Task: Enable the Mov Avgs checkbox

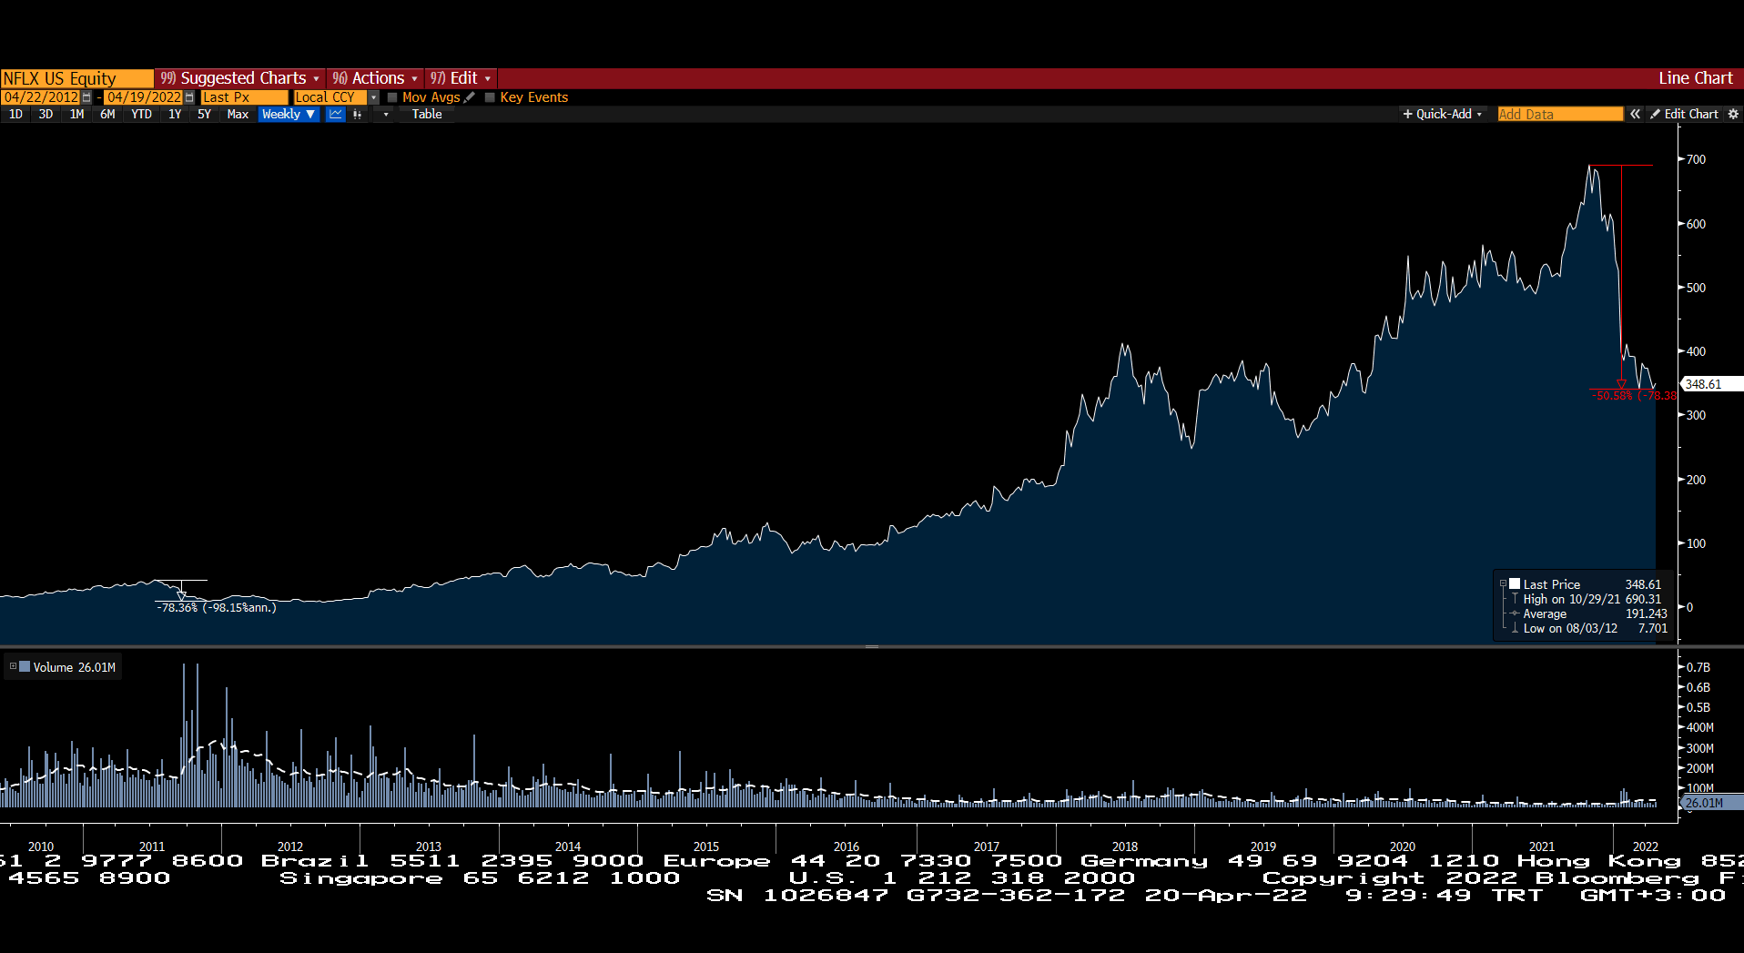Action: pos(392,97)
